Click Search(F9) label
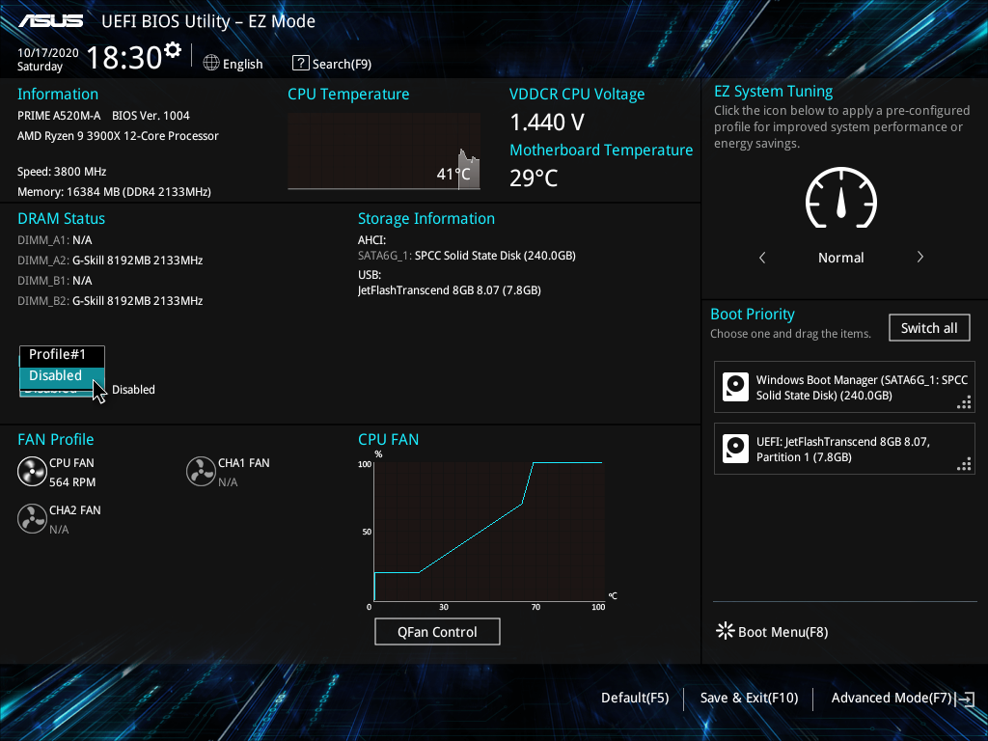This screenshot has width=988, height=741. 342,64
